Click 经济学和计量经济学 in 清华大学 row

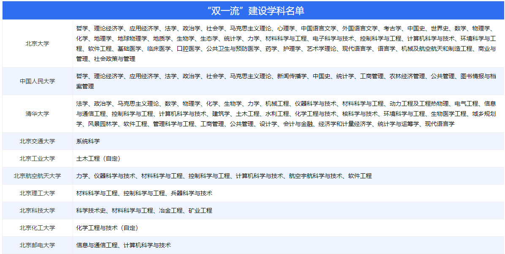click(345, 124)
